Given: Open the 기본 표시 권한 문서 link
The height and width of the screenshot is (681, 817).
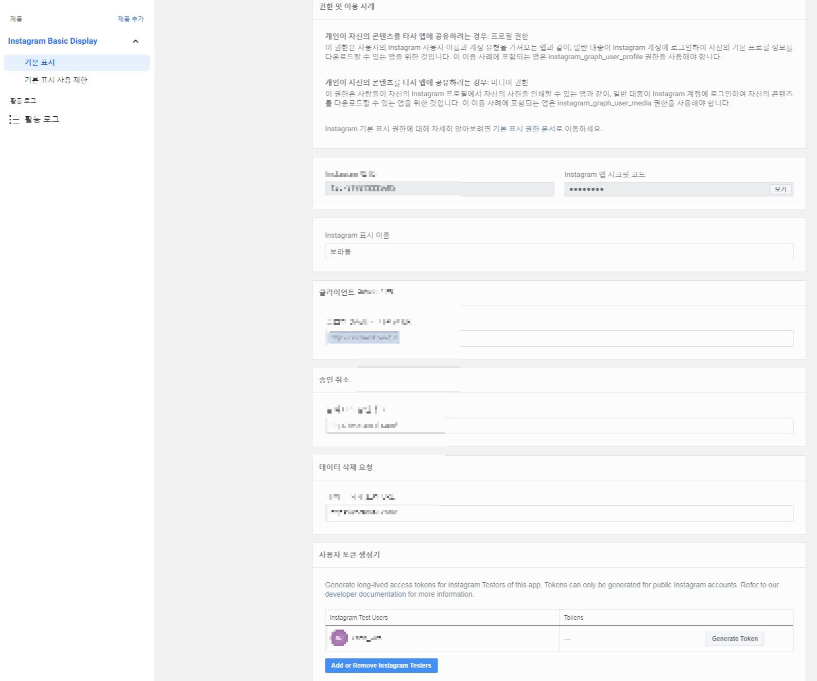Looking at the screenshot, I should pos(524,129).
